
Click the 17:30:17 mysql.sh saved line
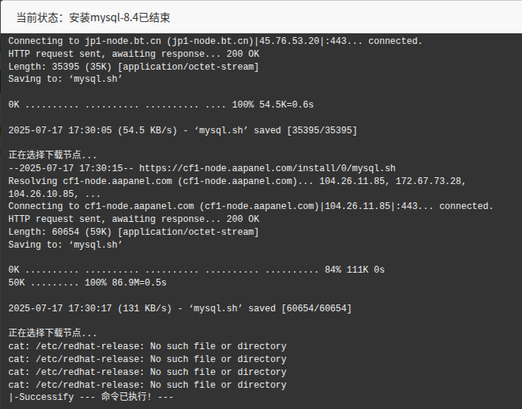pos(180,308)
